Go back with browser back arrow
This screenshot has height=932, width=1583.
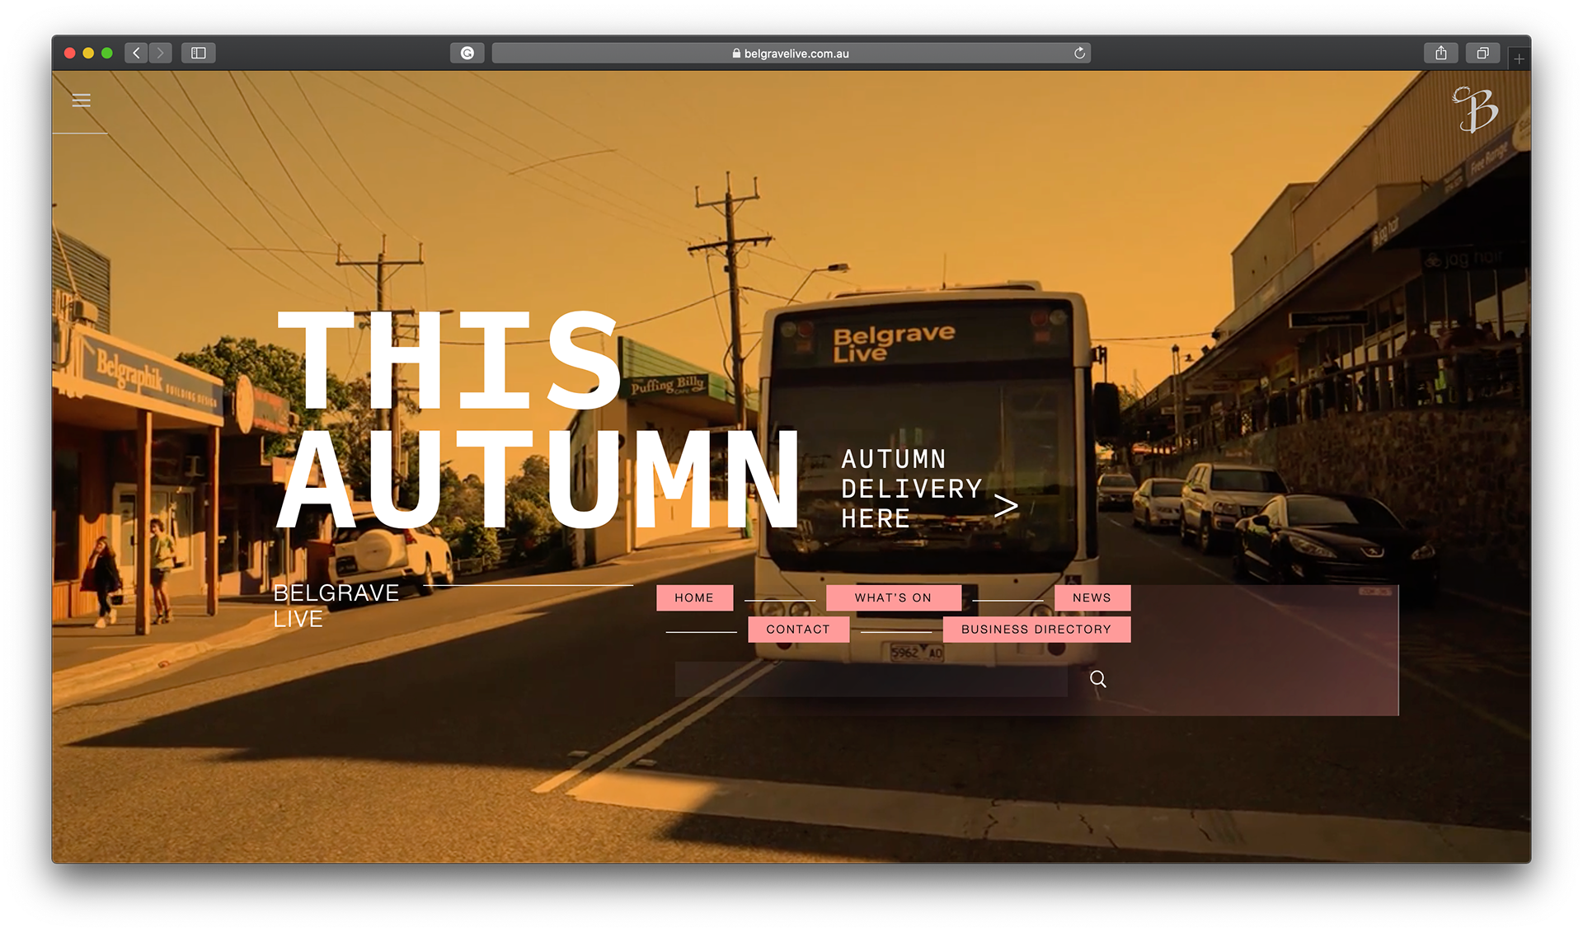point(137,53)
